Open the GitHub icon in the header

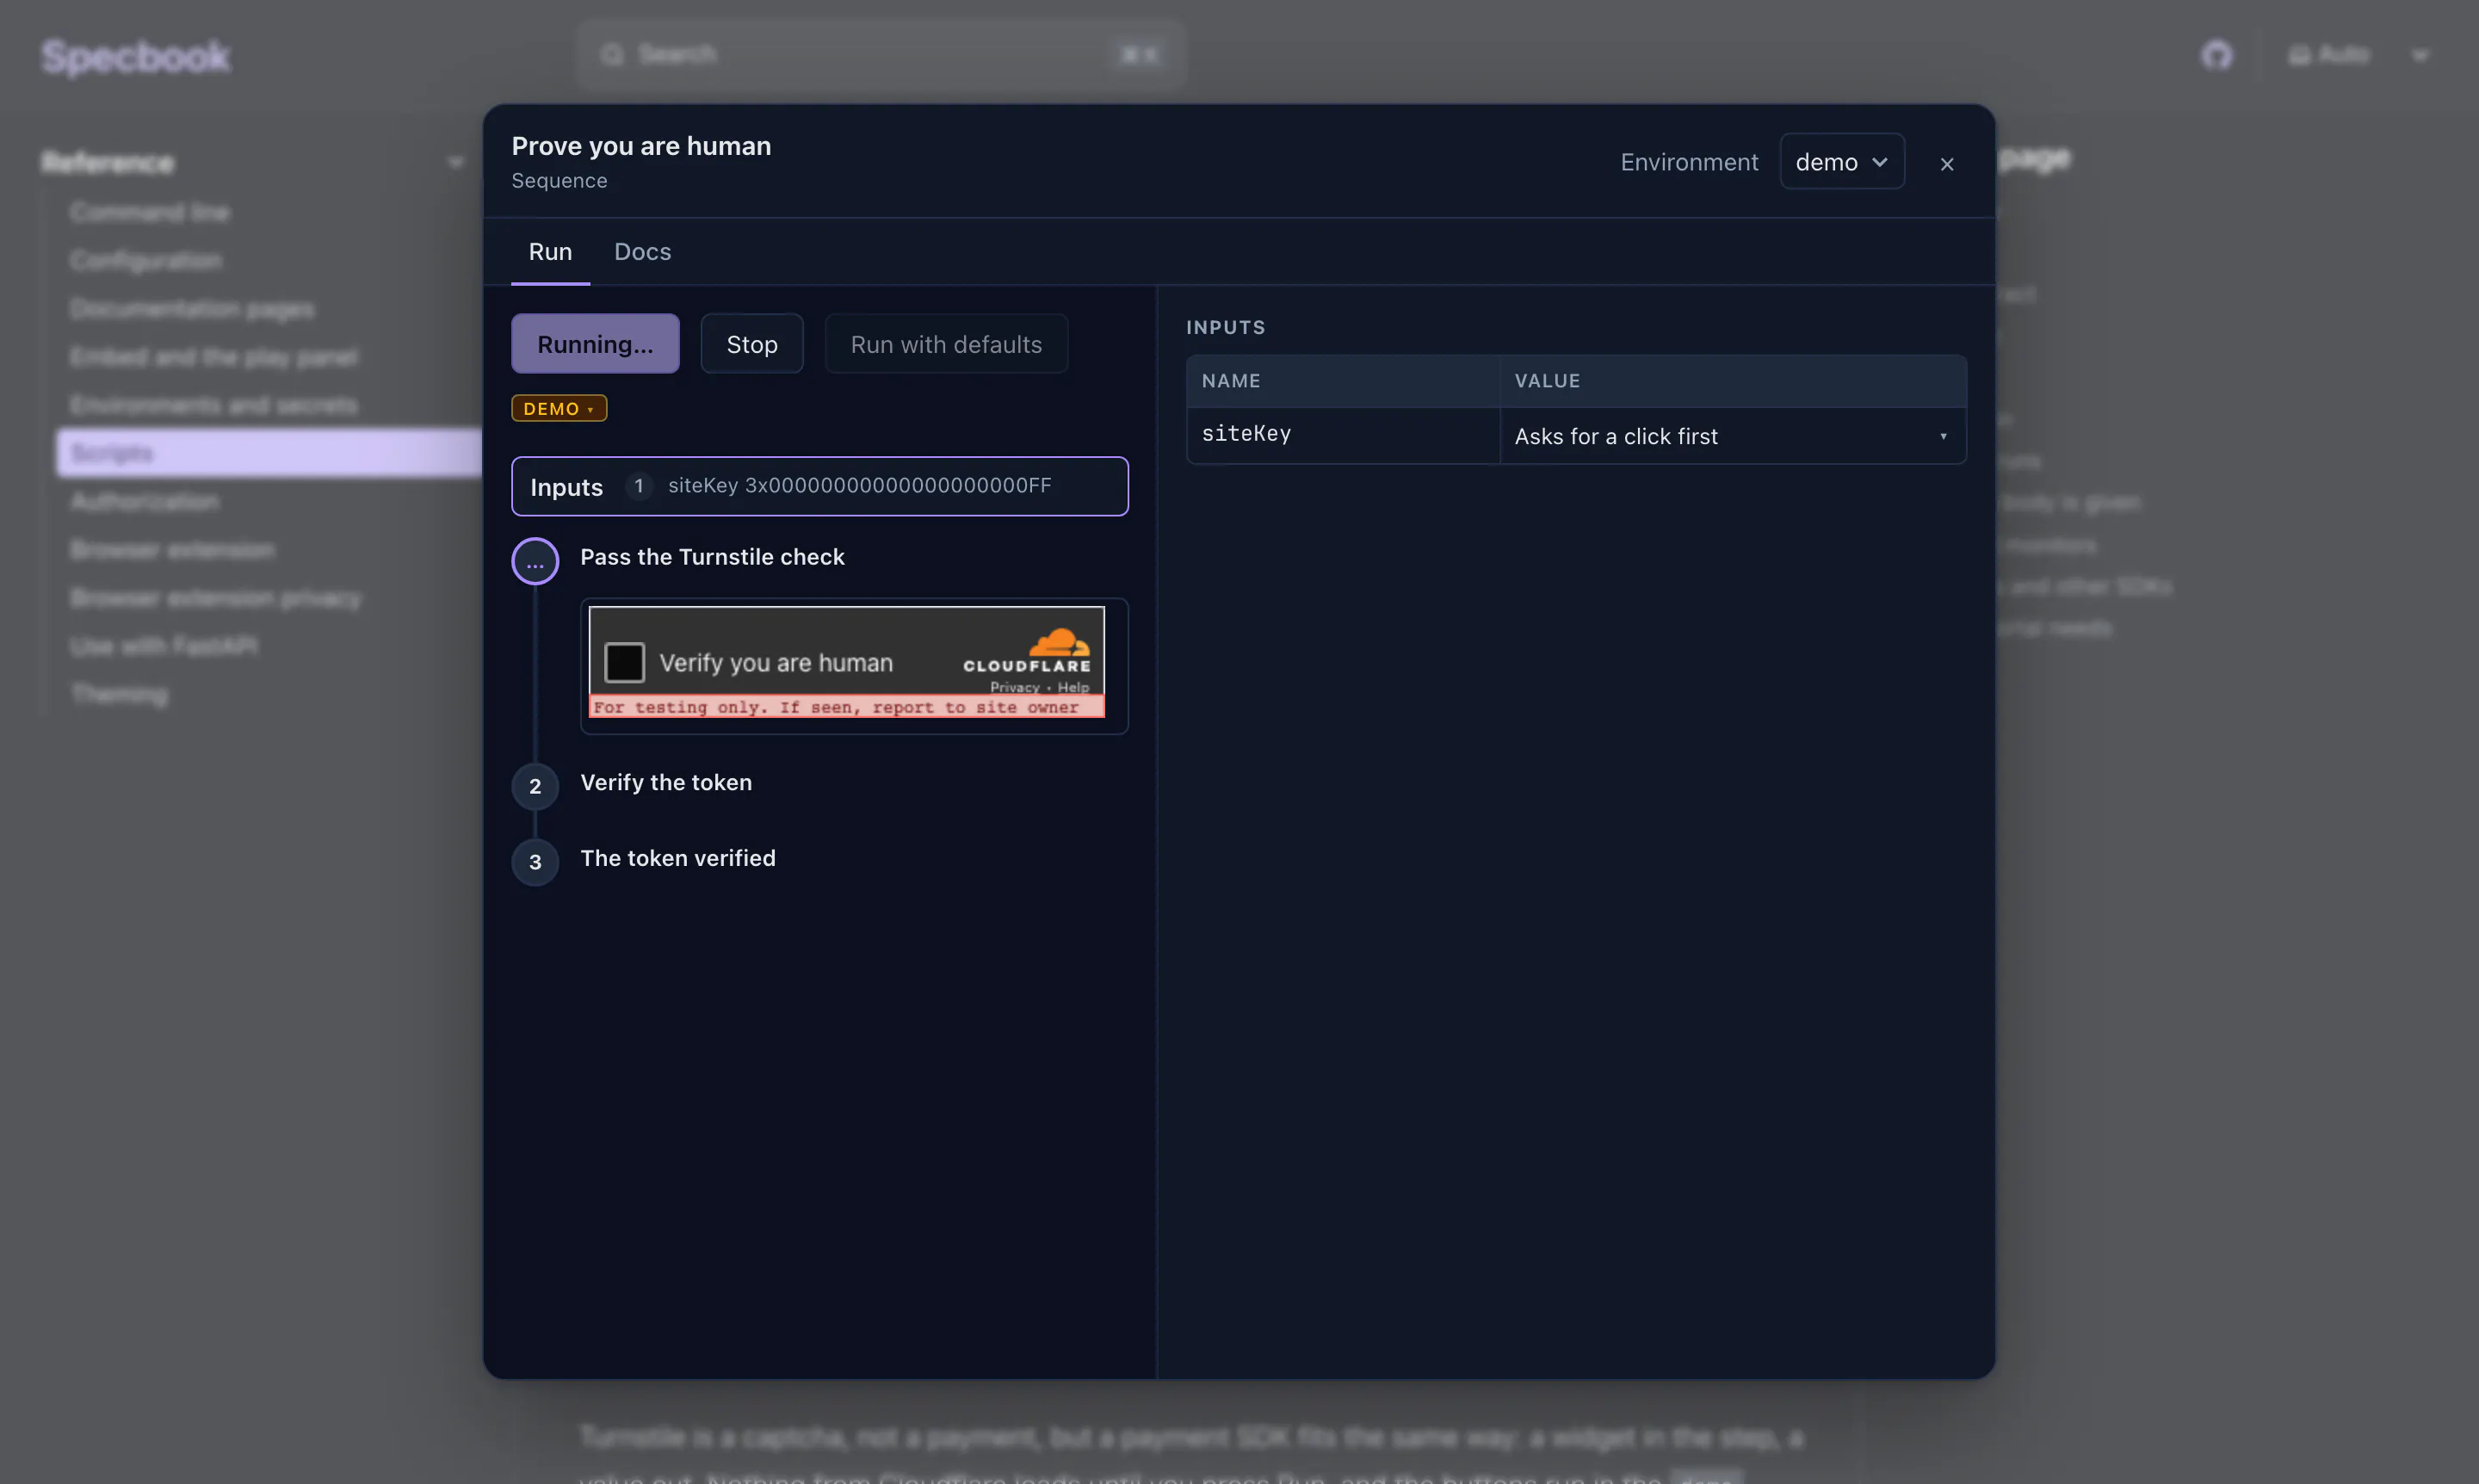point(2216,55)
